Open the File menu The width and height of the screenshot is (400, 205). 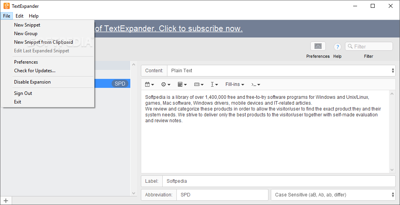(7, 16)
